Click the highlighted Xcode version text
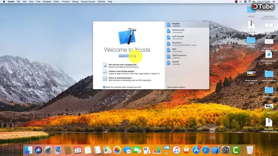Image resolution: width=278 pixels, height=156 pixels. tap(127, 56)
